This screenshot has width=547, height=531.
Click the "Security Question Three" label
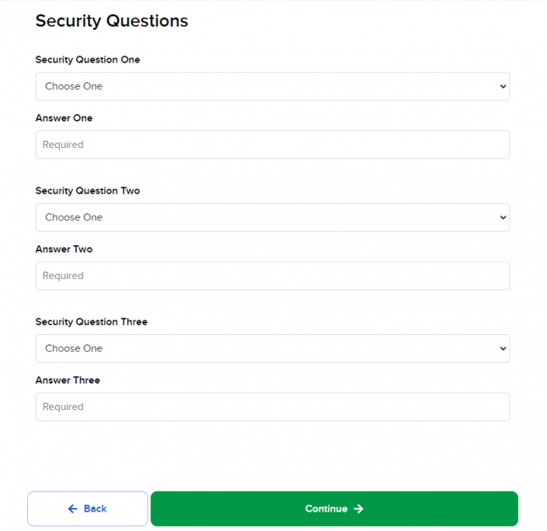coord(91,322)
